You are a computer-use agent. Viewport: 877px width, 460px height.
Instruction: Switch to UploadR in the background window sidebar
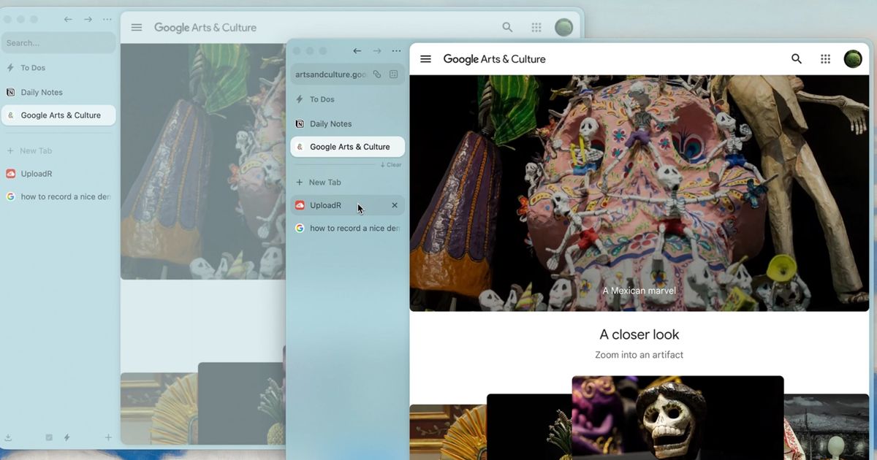[x=58, y=174]
